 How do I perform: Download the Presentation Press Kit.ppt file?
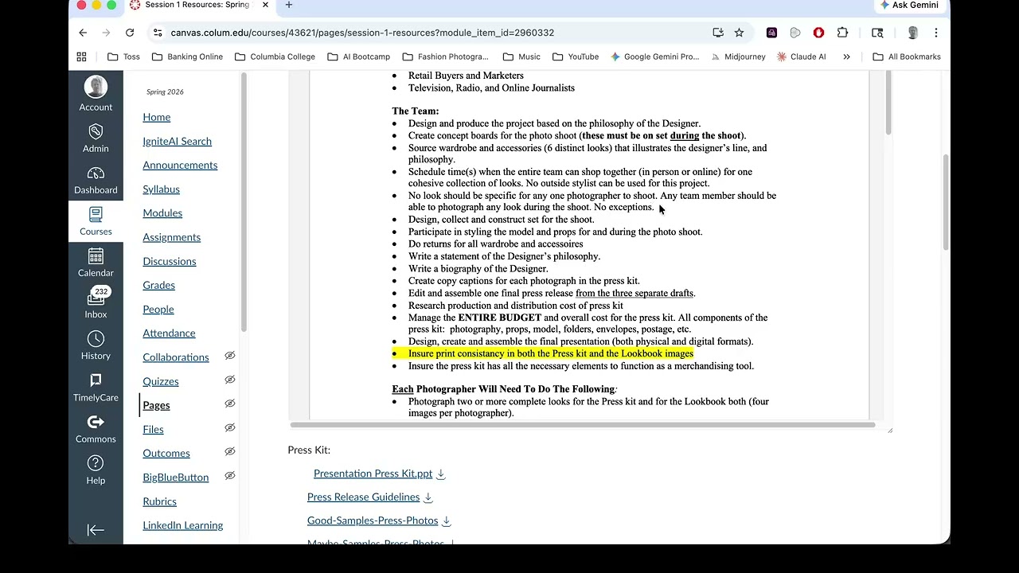pos(441,474)
